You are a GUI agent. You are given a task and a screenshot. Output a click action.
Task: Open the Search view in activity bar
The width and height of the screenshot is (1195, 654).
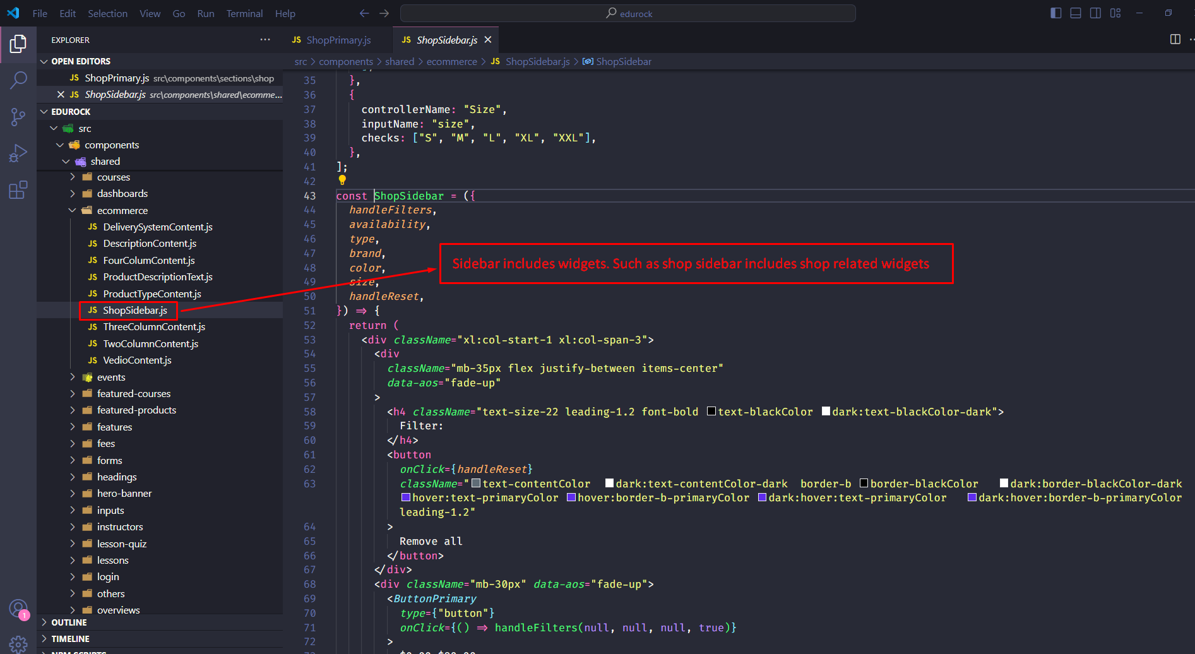pyautogui.click(x=18, y=80)
